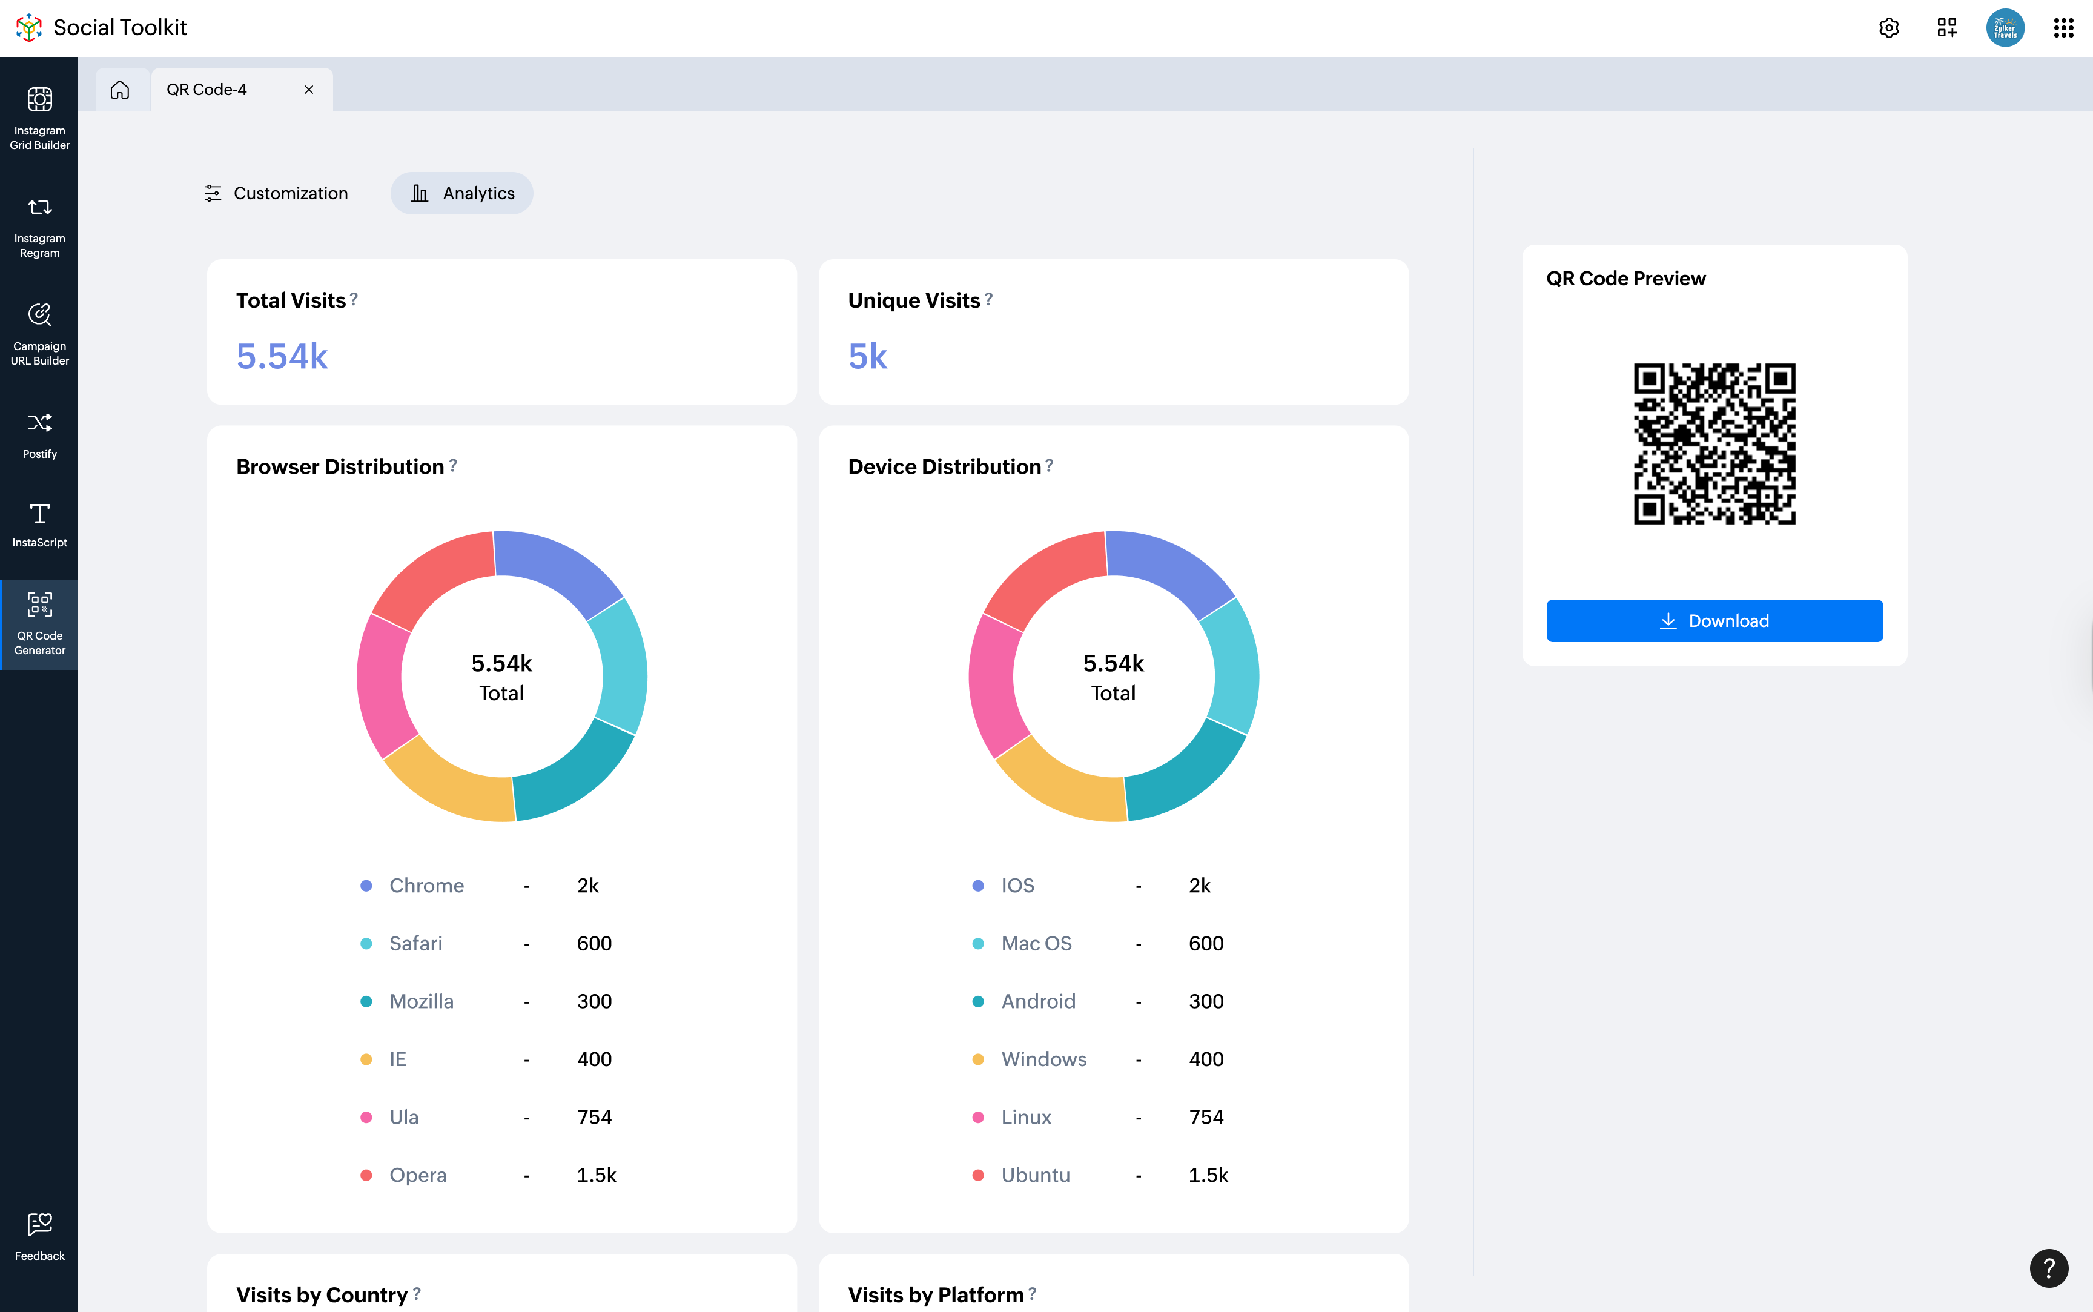
Task: Go to the home tab
Action: pyautogui.click(x=120, y=90)
